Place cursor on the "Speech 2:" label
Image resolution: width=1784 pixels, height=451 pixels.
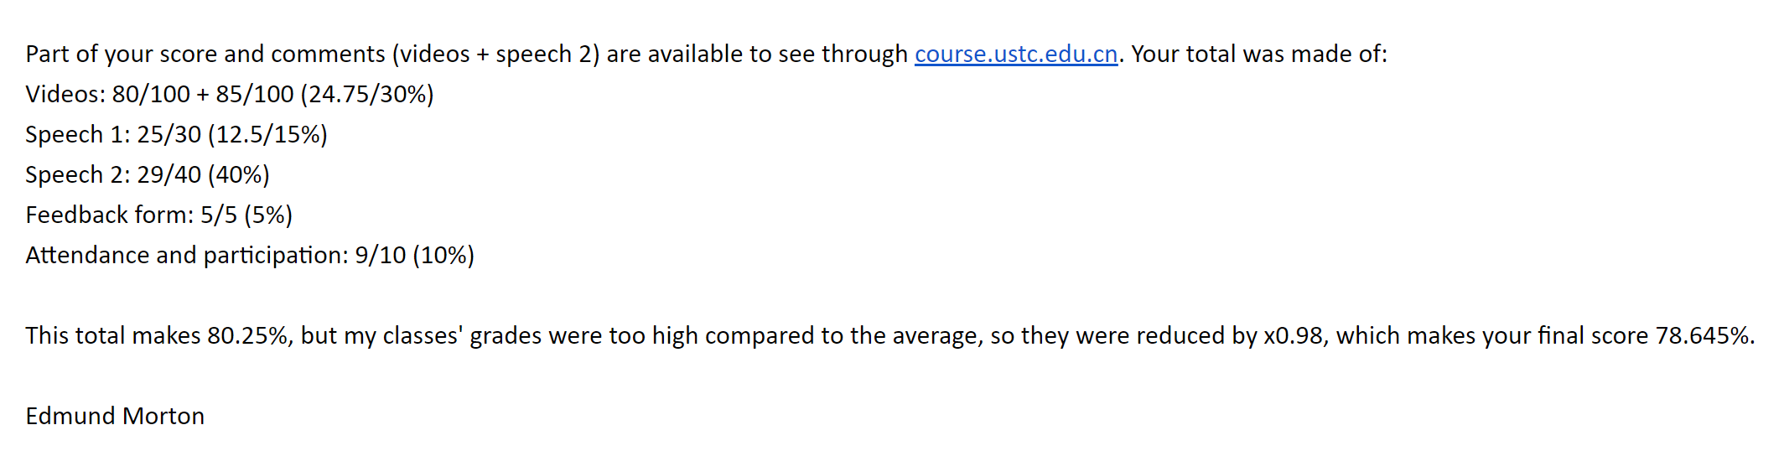coord(77,175)
